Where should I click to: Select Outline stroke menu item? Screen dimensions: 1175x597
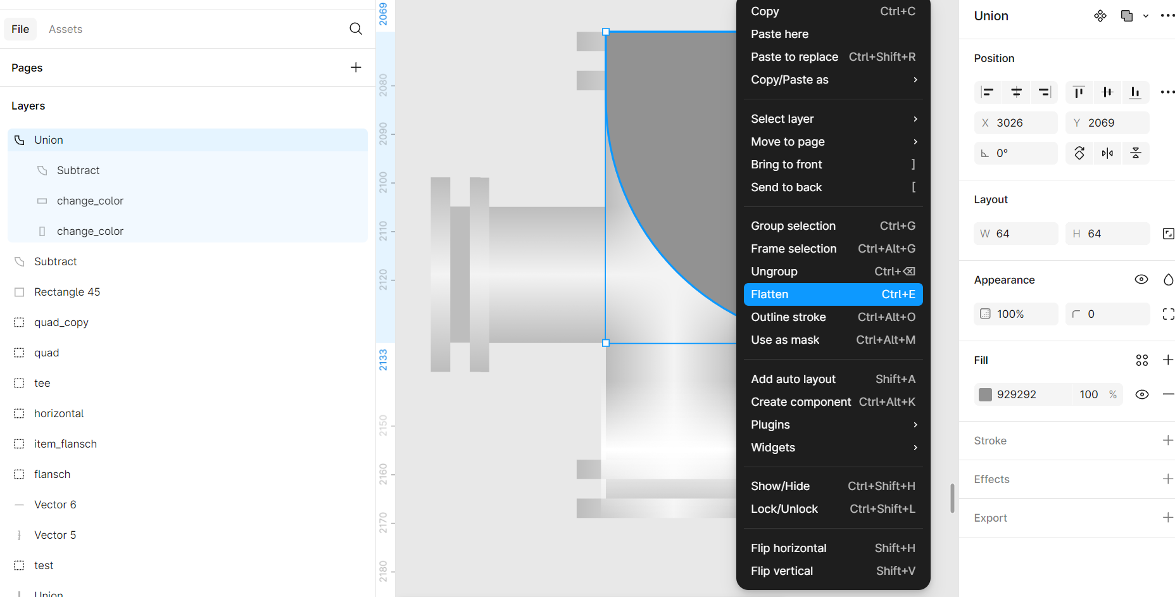833,317
